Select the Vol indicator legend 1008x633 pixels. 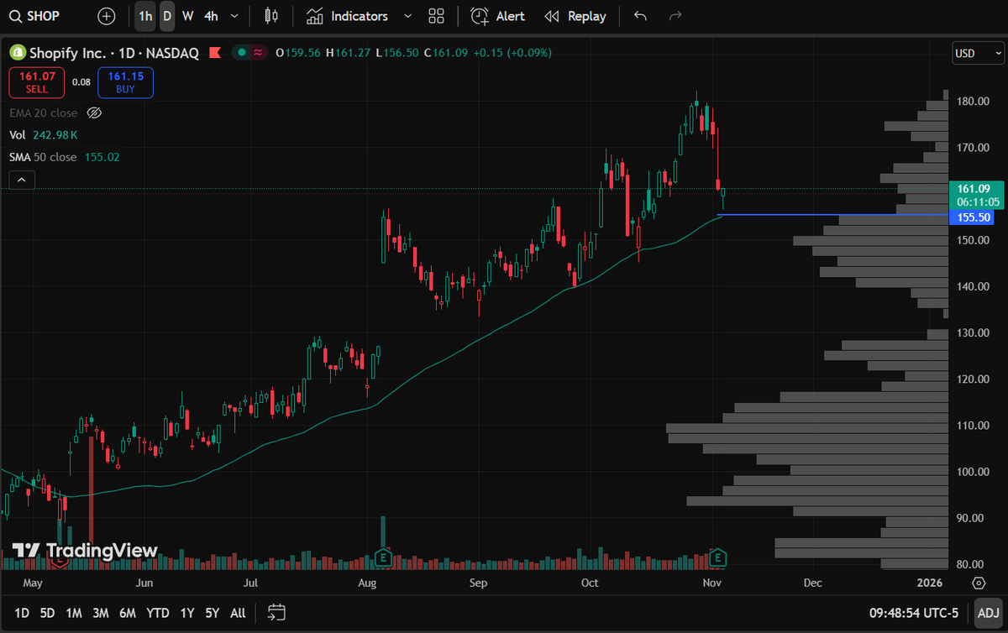[18, 134]
